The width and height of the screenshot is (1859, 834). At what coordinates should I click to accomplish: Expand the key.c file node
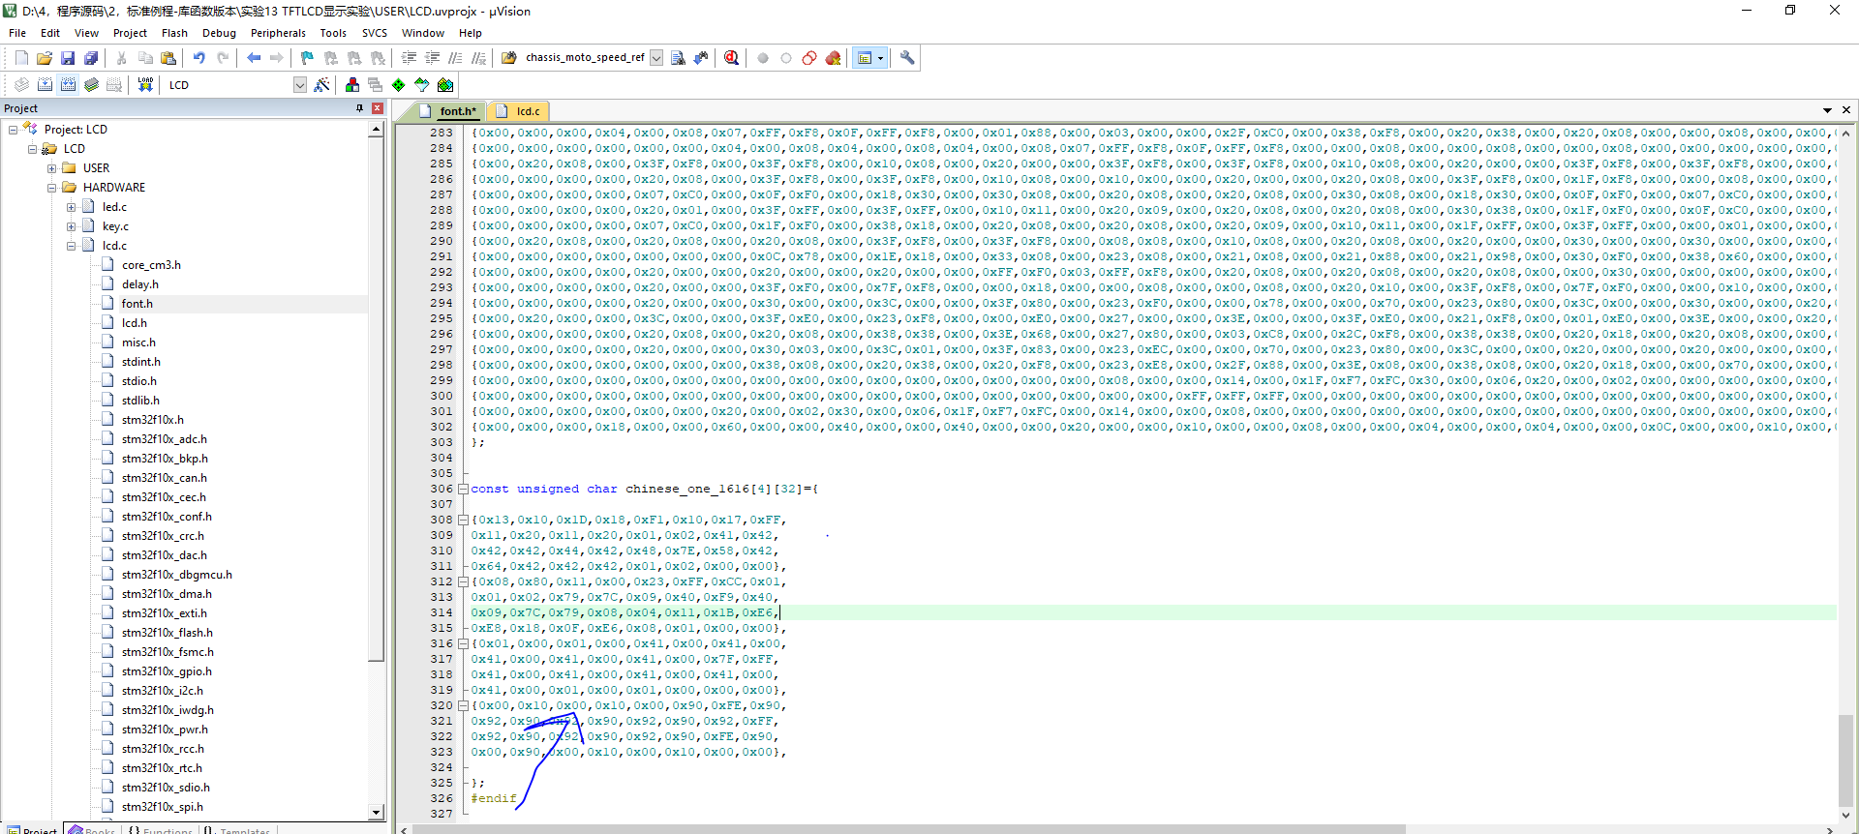click(71, 226)
